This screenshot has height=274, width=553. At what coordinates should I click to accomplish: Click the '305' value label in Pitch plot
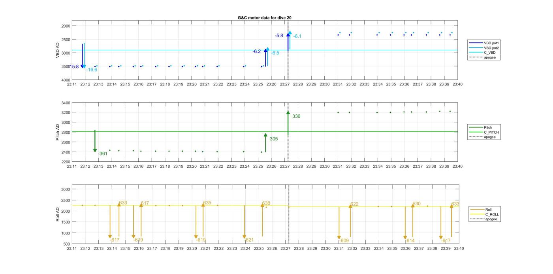click(x=274, y=139)
